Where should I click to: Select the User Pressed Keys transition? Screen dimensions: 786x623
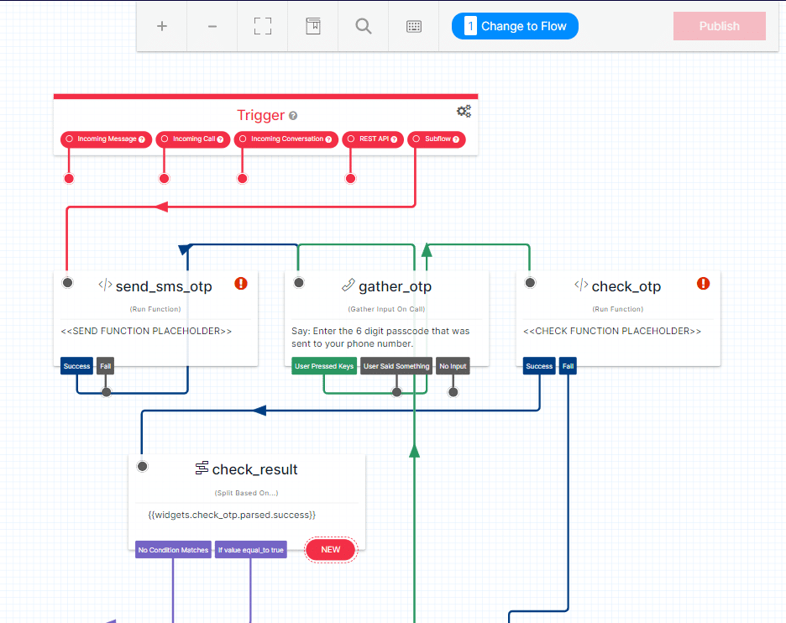click(x=324, y=366)
